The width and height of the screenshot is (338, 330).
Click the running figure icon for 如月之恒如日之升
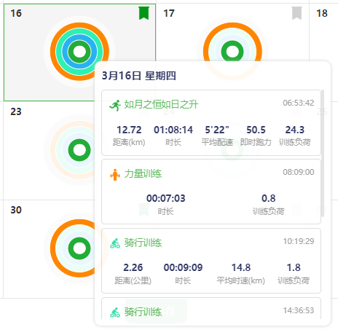(115, 105)
